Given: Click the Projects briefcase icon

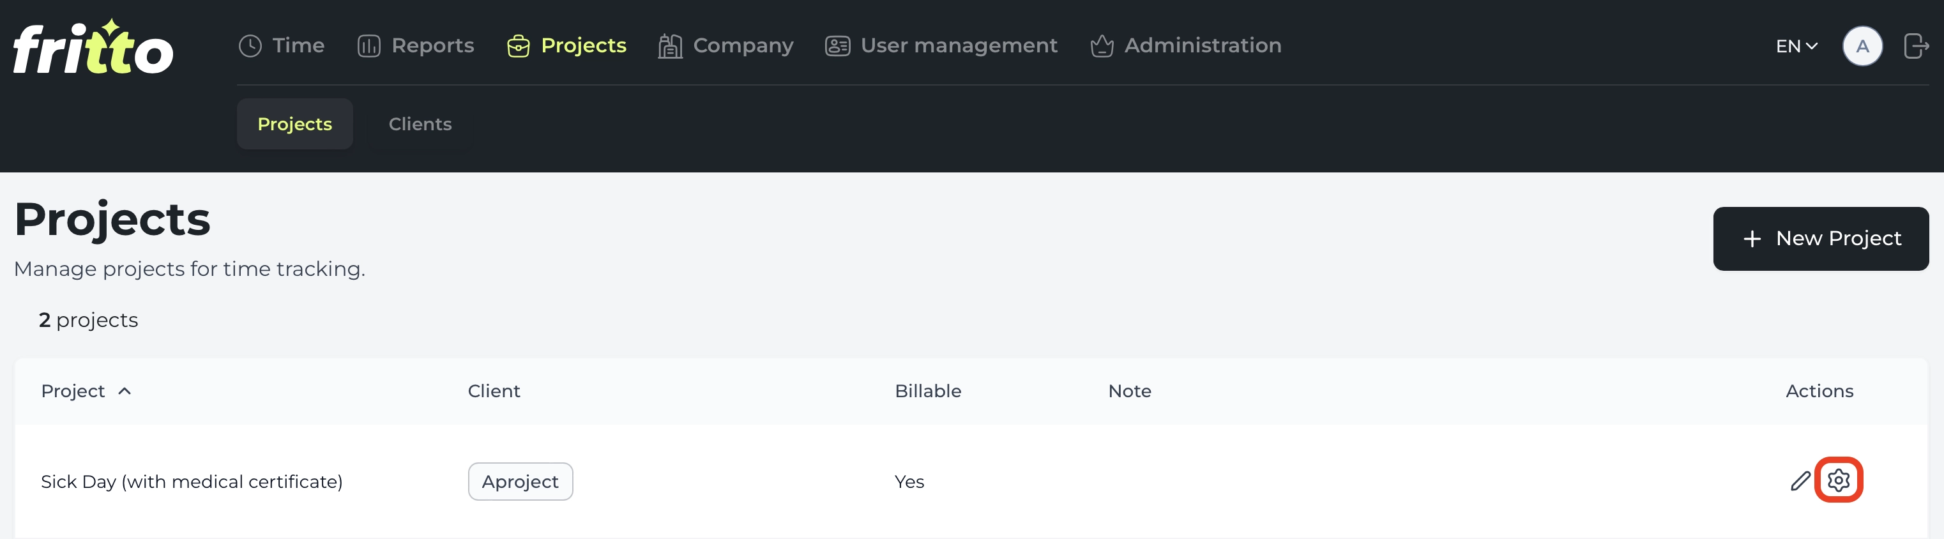Looking at the screenshot, I should pyautogui.click(x=519, y=46).
